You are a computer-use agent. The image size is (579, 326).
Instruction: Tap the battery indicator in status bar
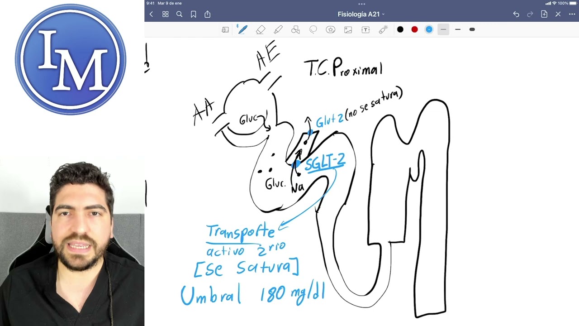pyautogui.click(x=572, y=3)
